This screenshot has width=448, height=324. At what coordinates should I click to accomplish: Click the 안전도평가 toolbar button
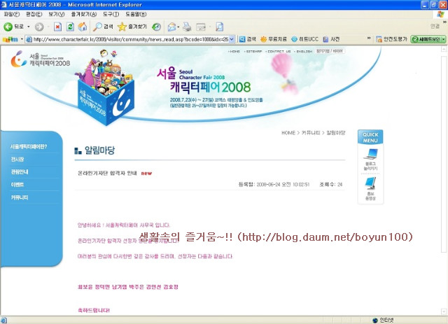click(x=391, y=39)
